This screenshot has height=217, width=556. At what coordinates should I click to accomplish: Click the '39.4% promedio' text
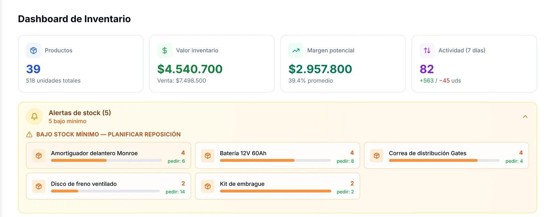[311, 81]
